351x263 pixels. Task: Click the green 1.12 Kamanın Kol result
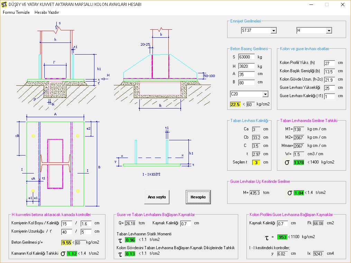tap(72, 254)
